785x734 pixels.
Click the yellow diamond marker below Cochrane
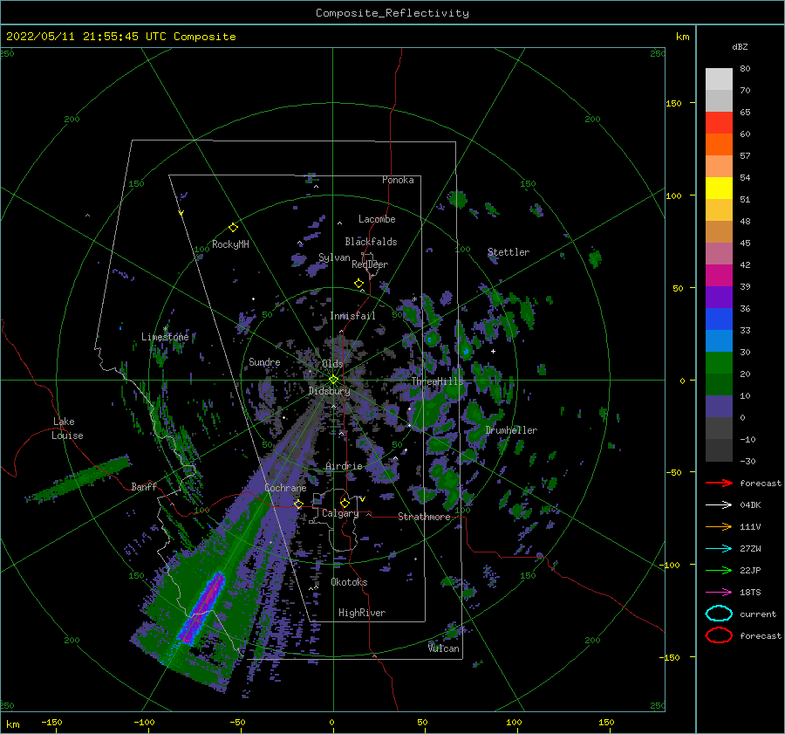(298, 504)
